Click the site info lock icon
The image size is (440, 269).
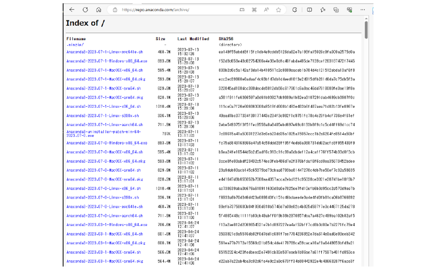click(115, 9)
